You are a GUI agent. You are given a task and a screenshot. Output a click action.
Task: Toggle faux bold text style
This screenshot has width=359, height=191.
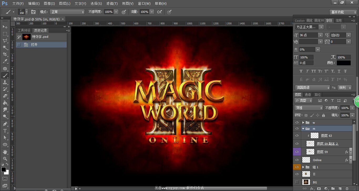tap(301, 71)
